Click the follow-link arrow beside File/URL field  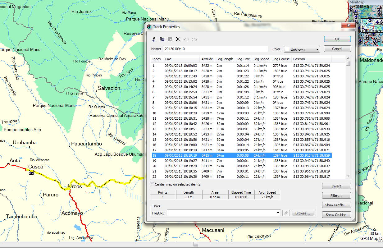point(286,213)
